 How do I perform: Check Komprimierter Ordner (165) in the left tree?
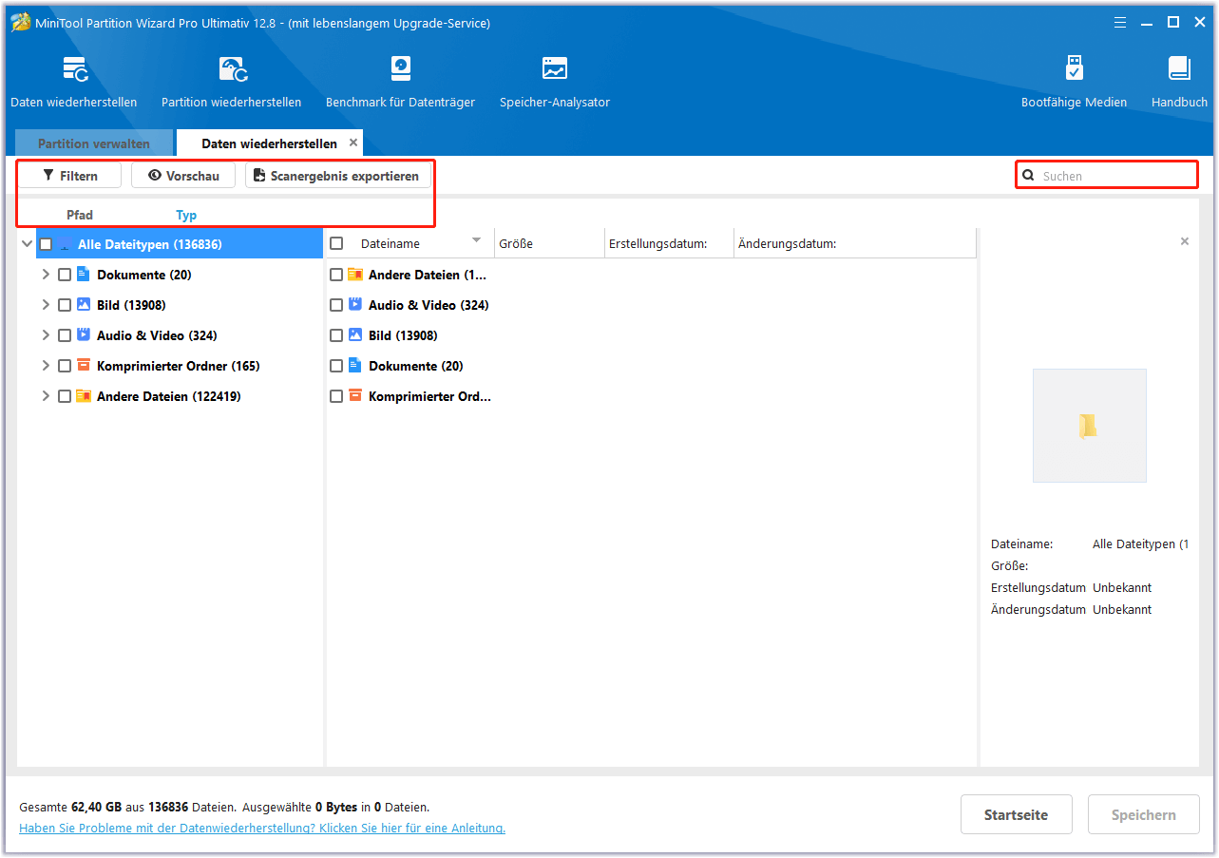65,366
